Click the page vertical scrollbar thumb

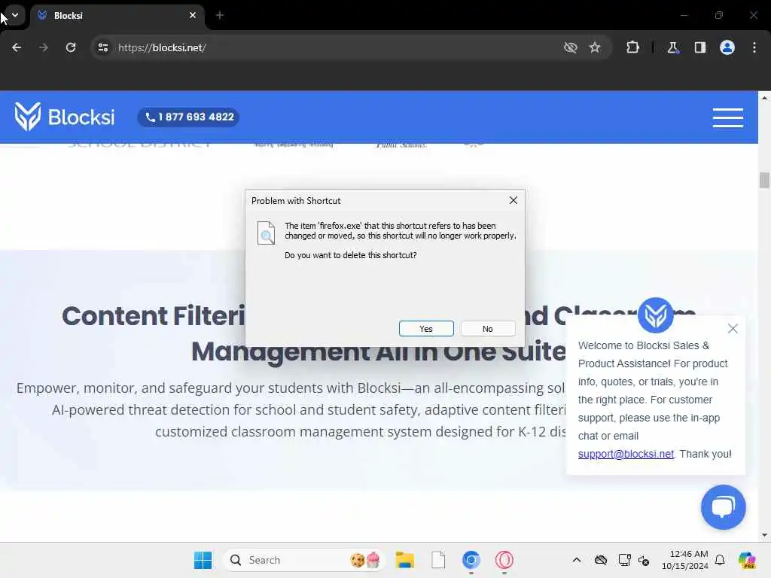tap(764, 180)
